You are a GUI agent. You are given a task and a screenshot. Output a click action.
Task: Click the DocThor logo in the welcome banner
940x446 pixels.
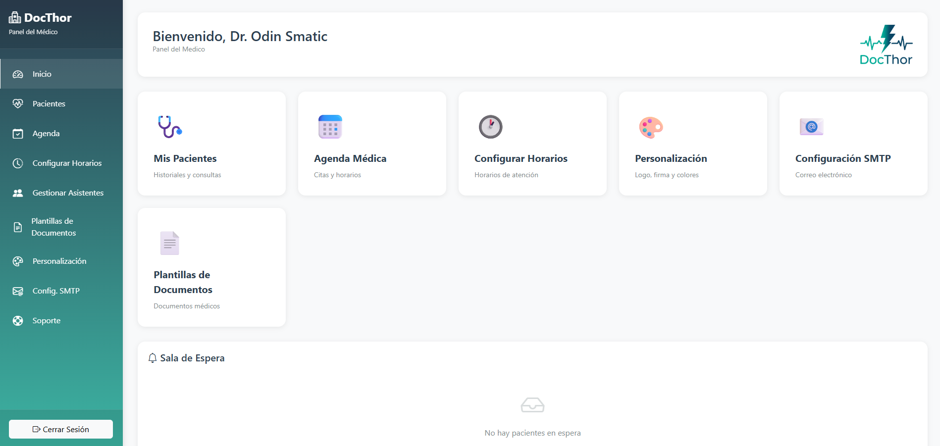tap(886, 45)
